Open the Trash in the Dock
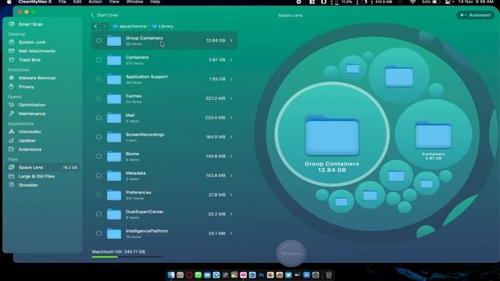 (x=328, y=275)
